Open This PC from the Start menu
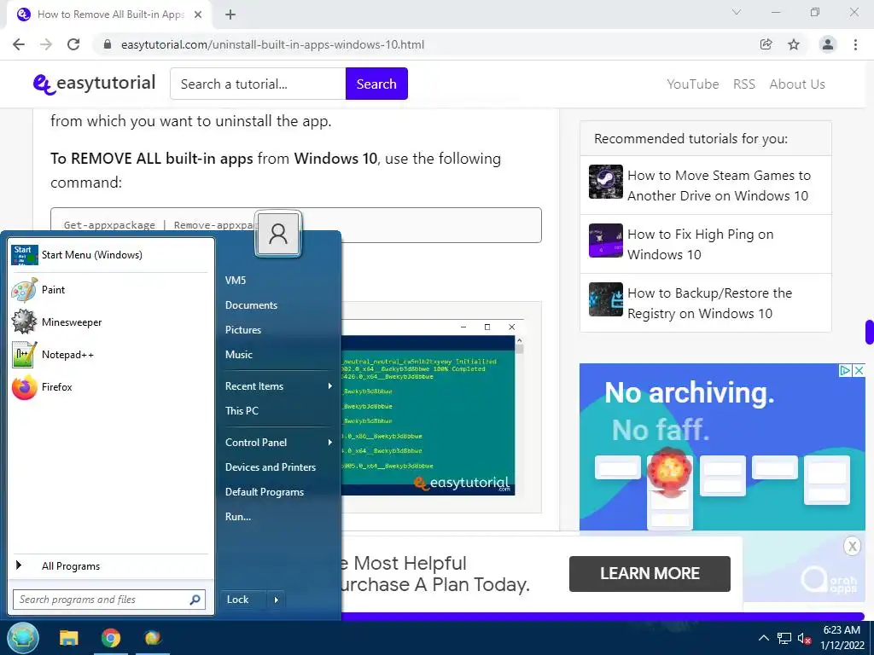 242,410
